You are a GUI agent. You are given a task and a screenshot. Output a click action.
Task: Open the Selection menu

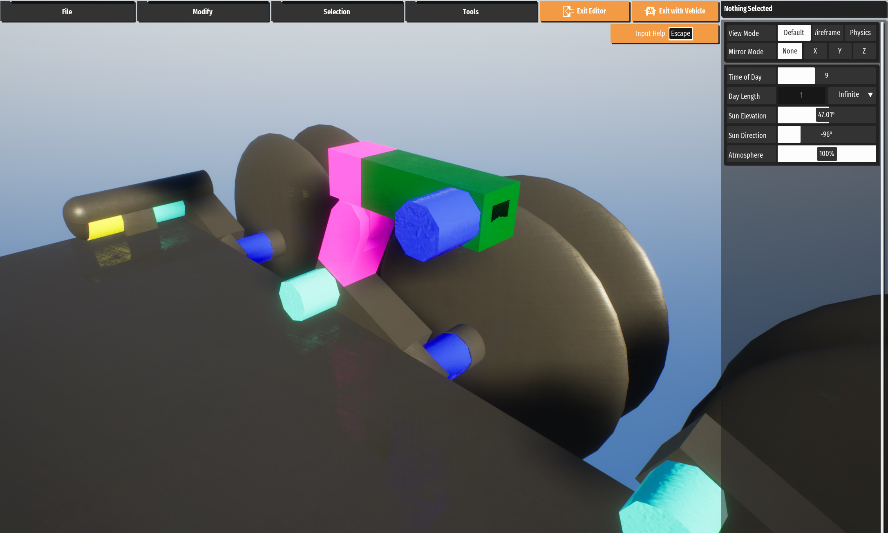click(x=337, y=11)
